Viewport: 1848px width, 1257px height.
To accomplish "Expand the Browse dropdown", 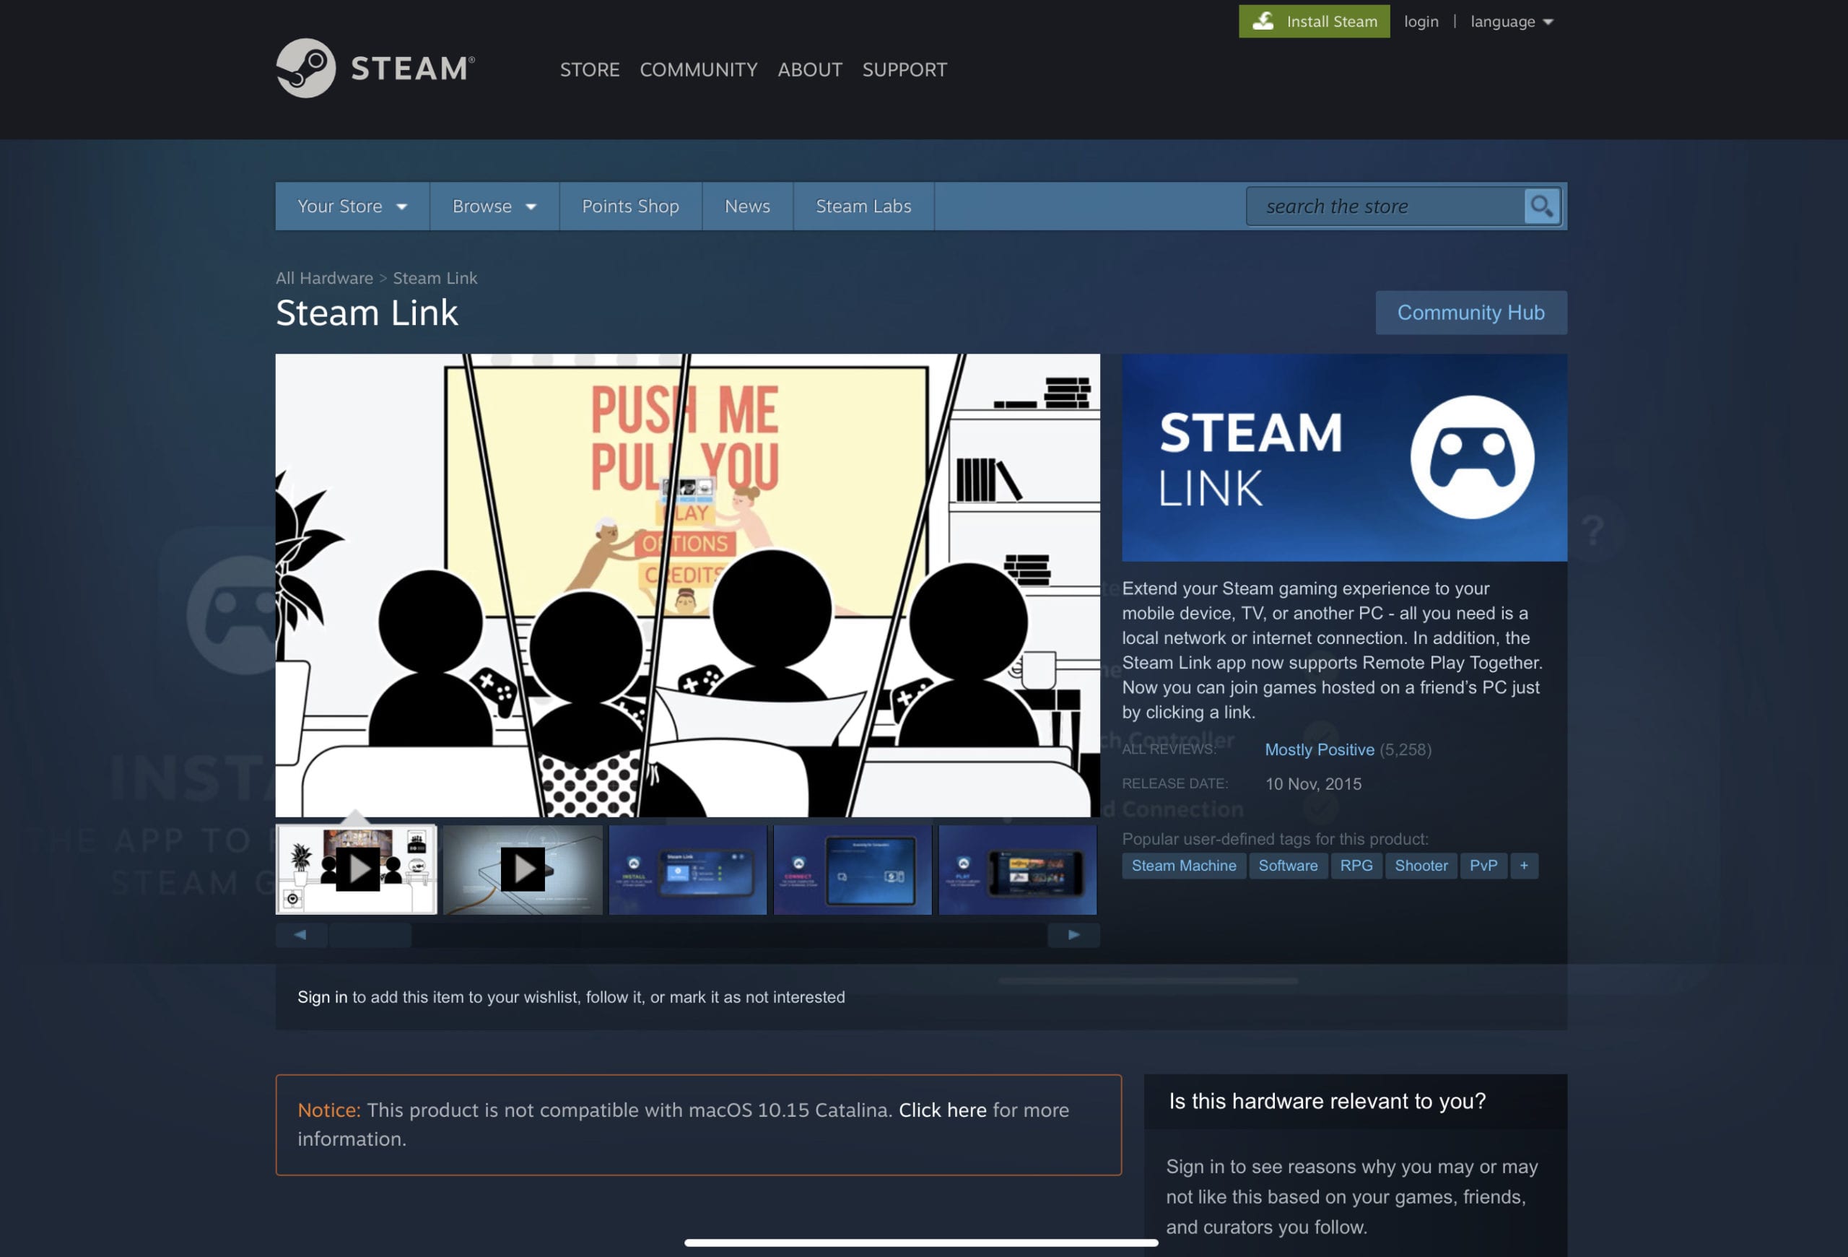I will [x=494, y=206].
